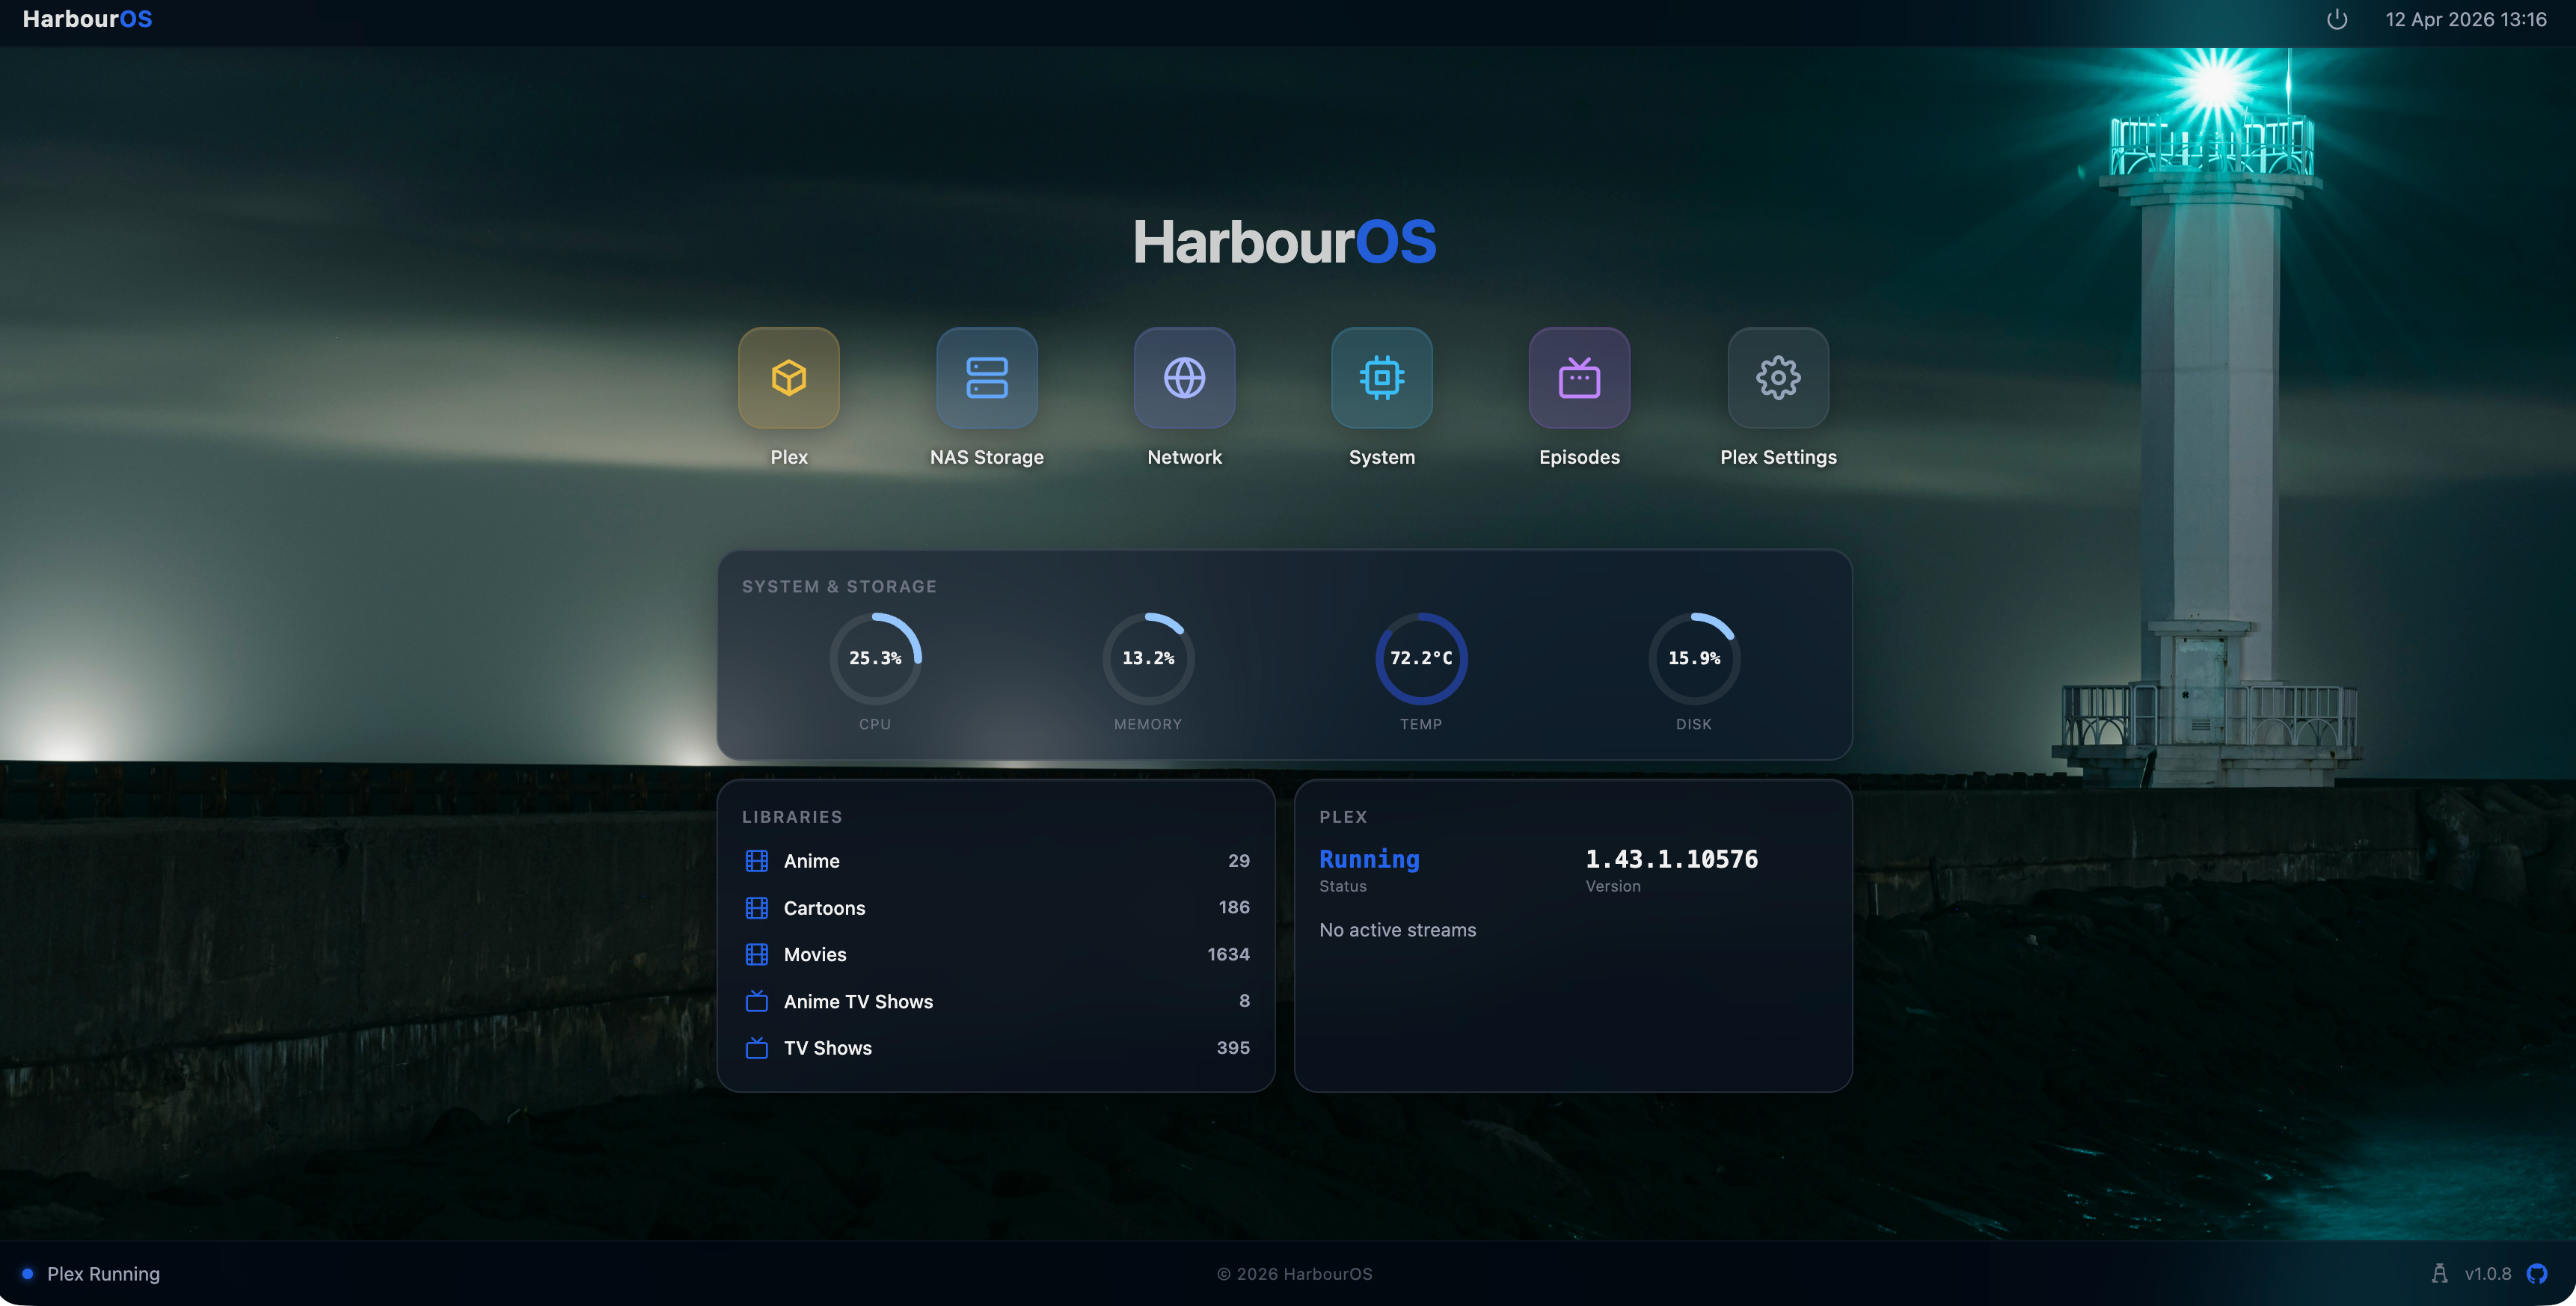
Task: Open the Episodes TV icon
Action: coord(1579,378)
